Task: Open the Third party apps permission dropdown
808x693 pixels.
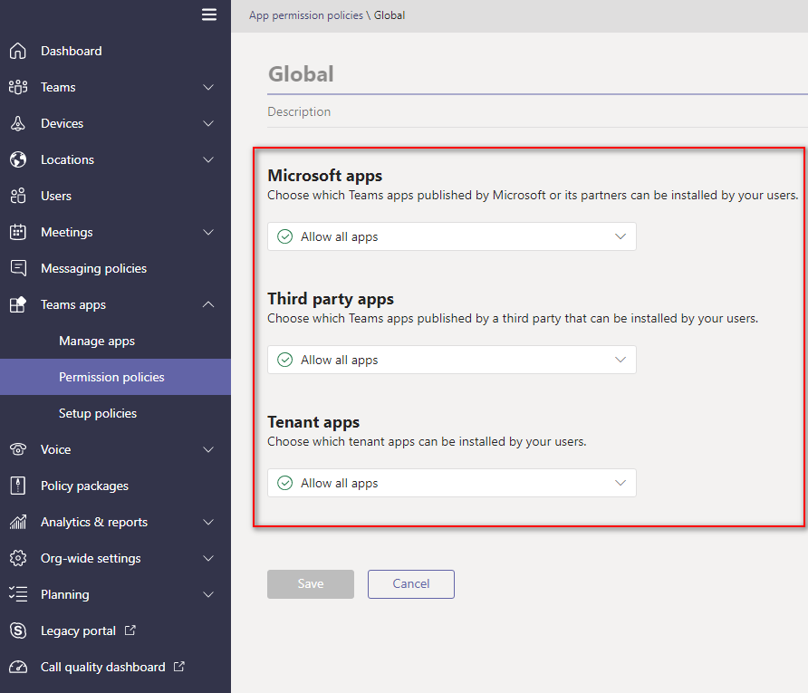Action: pos(451,360)
